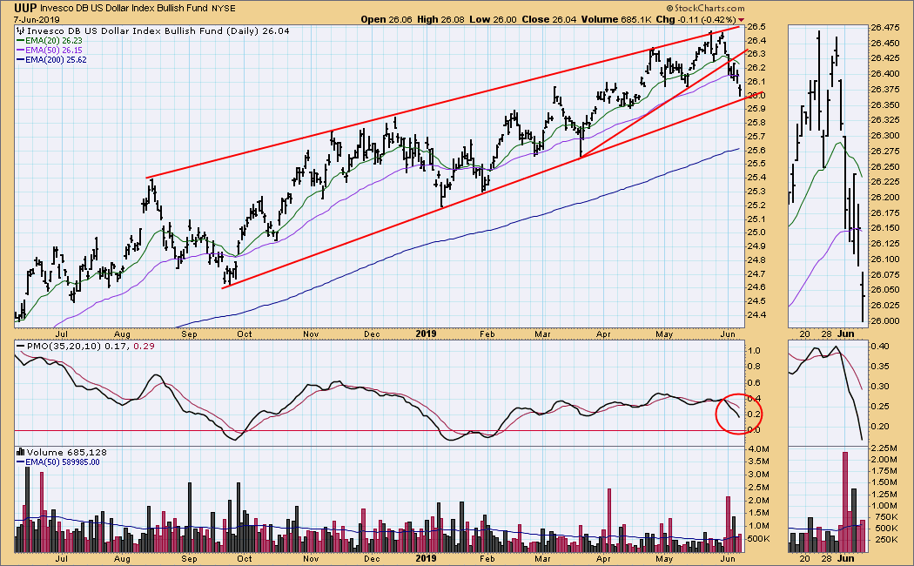Screen dimensions: 914x566
Task: Click the volume EMA(50) 589985.00 legend
Action: point(57,462)
